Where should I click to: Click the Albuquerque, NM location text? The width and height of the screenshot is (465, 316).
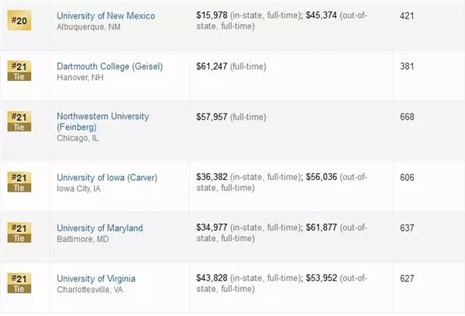coord(90,26)
